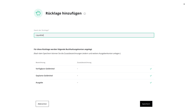Viewport: 188px width, 112px height.
Task: Close the dialog with the X icon
Action: [184, 4]
